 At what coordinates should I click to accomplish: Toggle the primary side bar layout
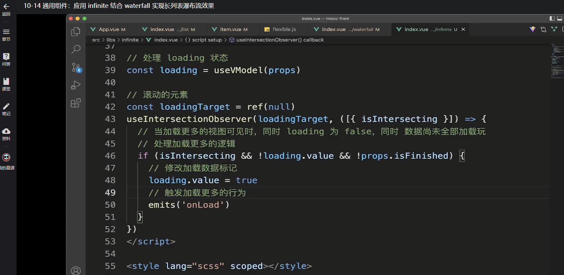pos(552,18)
